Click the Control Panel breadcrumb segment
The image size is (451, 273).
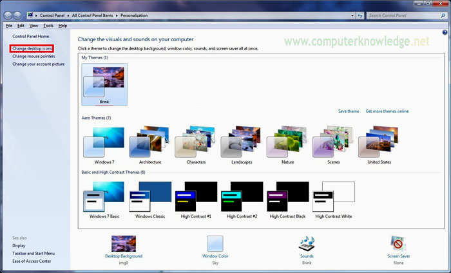click(x=52, y=15)
